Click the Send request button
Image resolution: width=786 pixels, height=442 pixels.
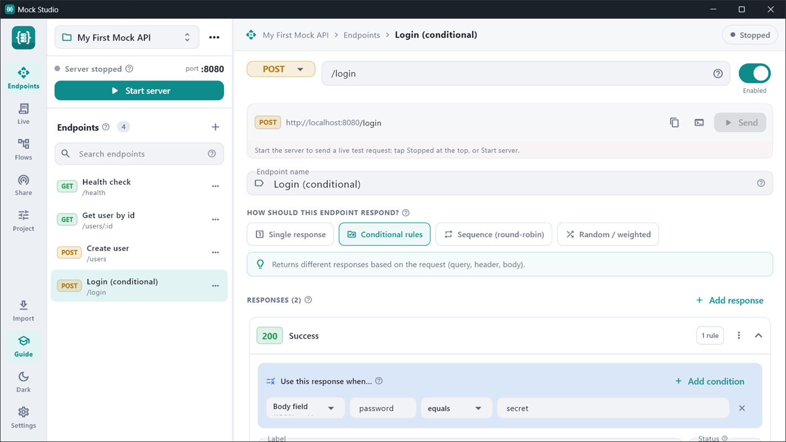(x=740, y=122)
